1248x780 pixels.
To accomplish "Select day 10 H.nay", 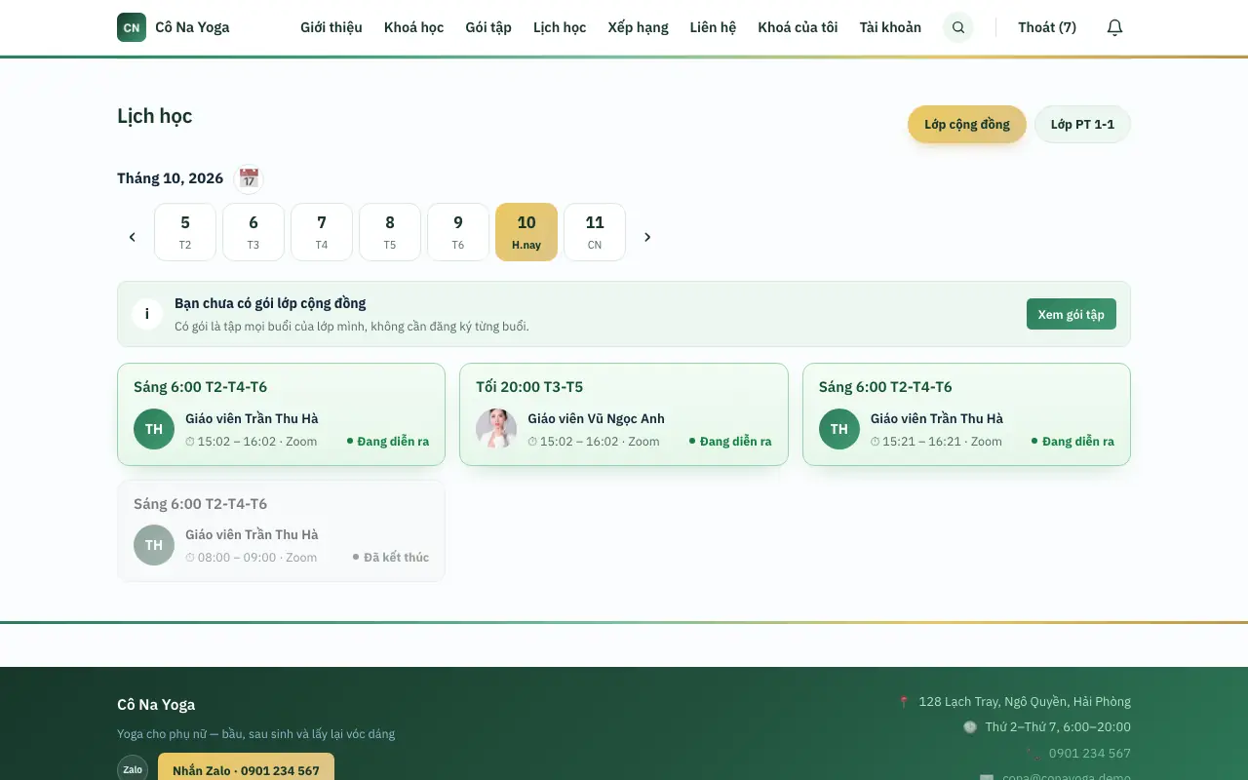I will [526, 232].
